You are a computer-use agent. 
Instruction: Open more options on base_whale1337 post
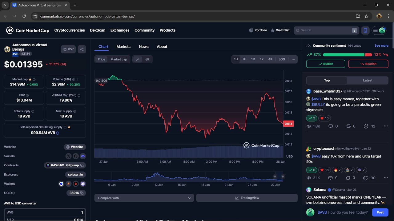coord(386,126)
